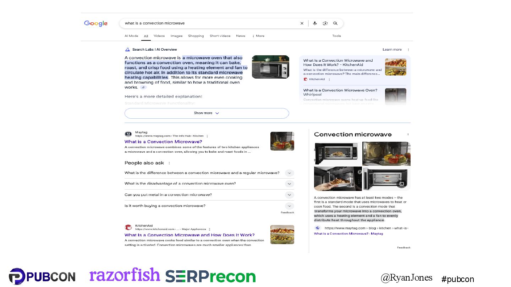The image size is (511, 287).
Task: Click bottom-left knowledge panel hand photo
Action: pyautogui.click(x=338, y=179)
